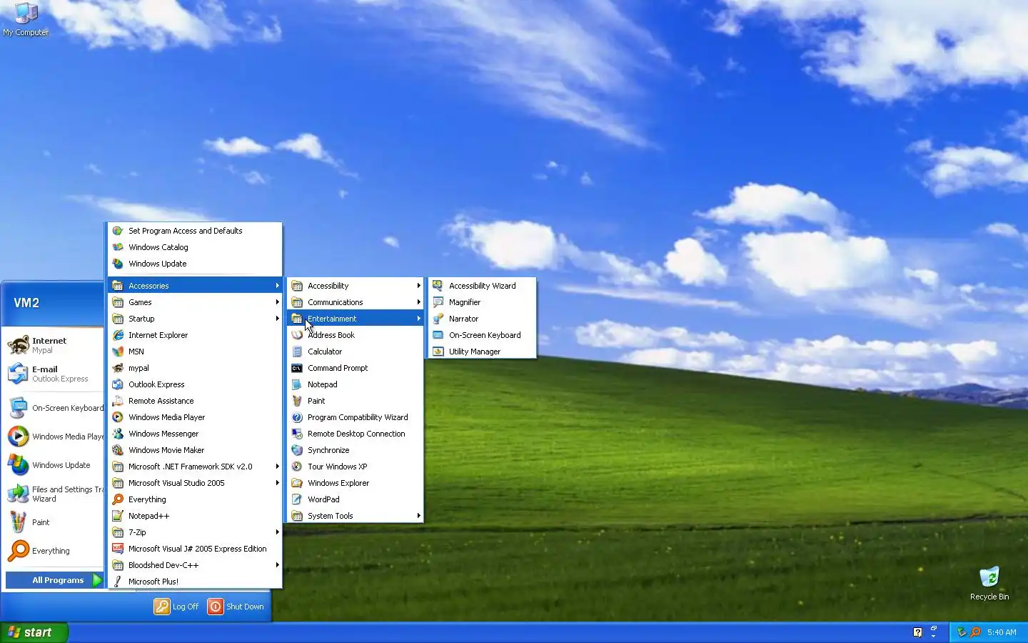
Task: Click the Log Off button
Action: pos(176,607)
